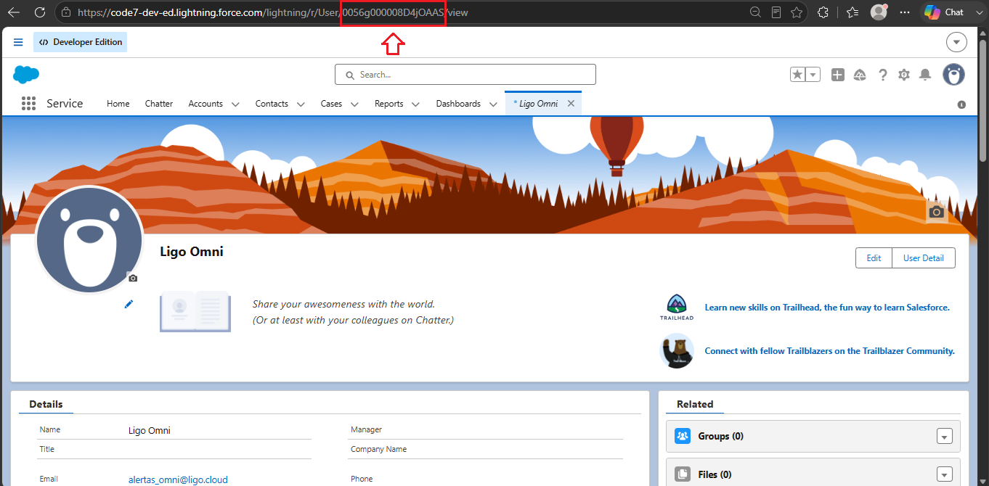Click Trailhead logo icon

677,308
